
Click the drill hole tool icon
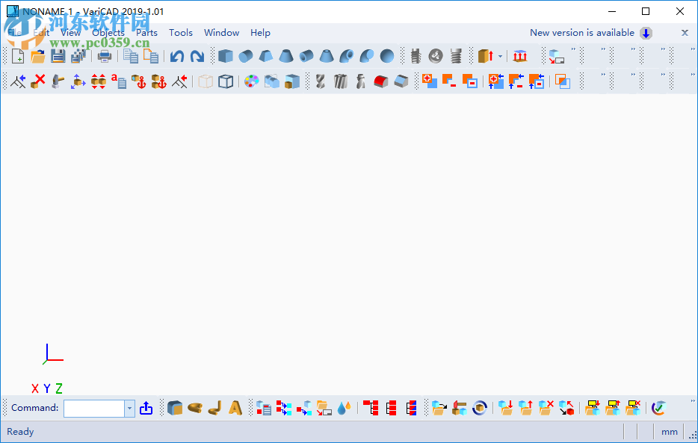coord(320,81)
